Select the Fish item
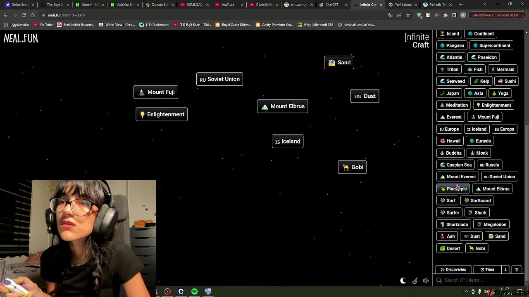This screenshot has height=297, width=529. pyautogui.click(x=474, y=69)
